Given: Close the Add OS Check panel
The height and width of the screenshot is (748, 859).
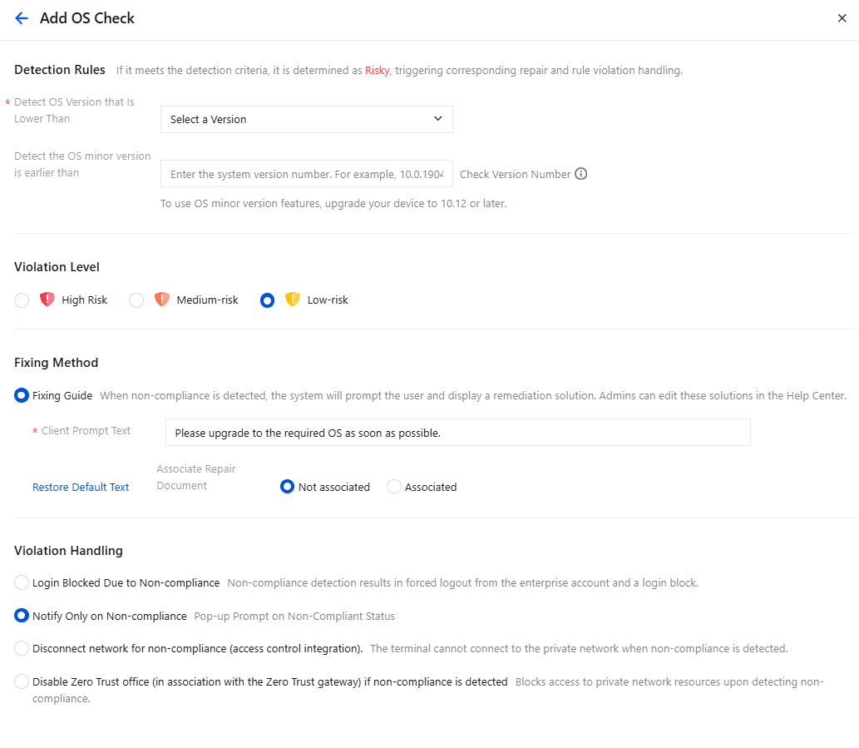Looking at the screenshot, I should [842, 18].
